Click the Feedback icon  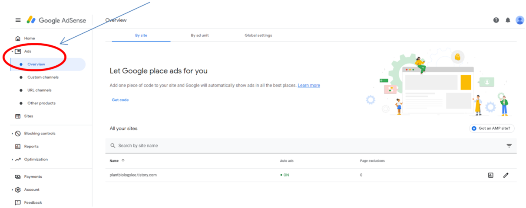point(18,203)
